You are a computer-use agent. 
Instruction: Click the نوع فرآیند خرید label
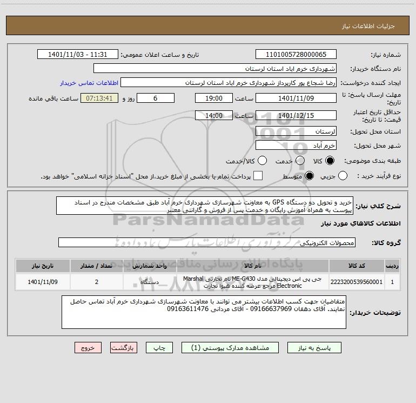click(x=379, y=176)
